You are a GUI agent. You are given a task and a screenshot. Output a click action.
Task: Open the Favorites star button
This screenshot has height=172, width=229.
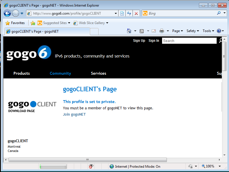point(15,23)
